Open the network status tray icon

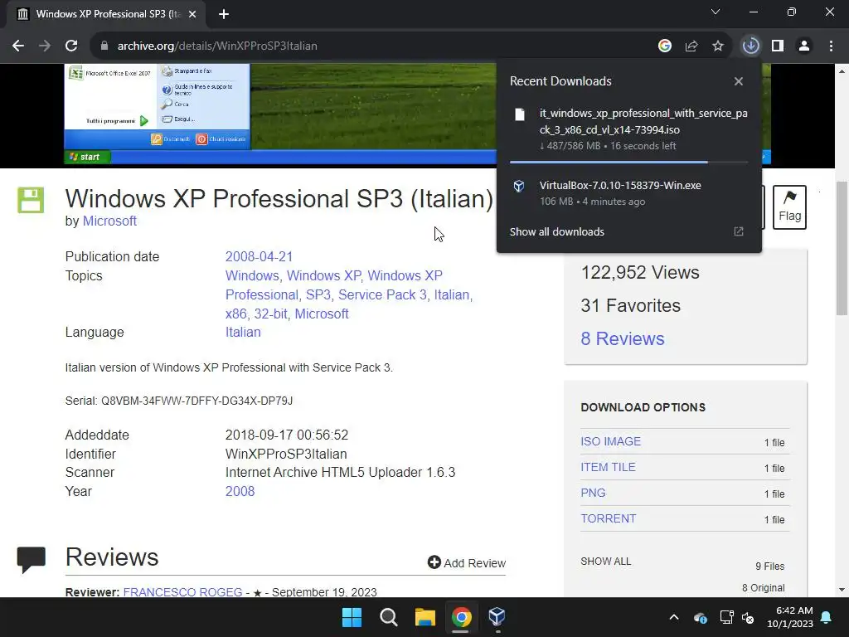[726, 617]
